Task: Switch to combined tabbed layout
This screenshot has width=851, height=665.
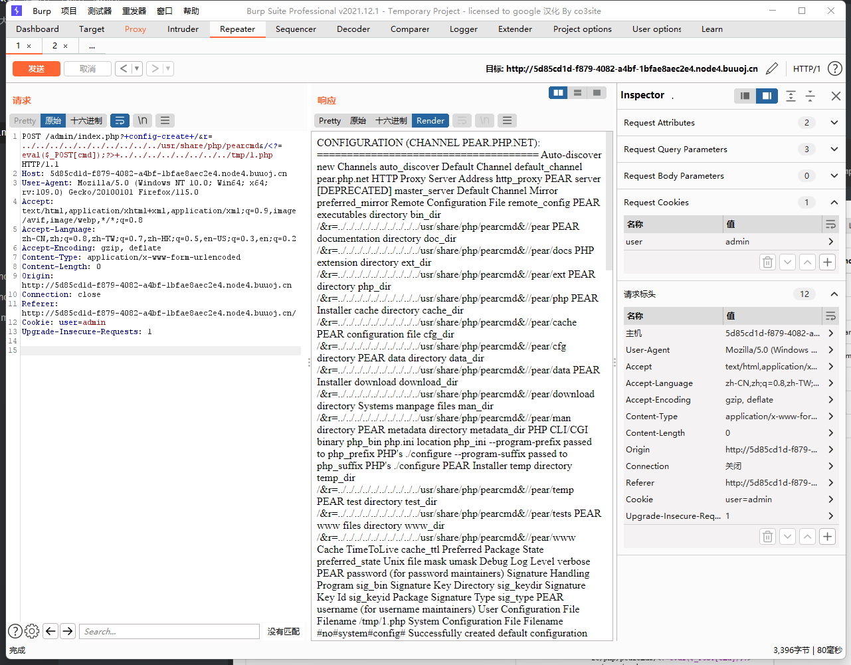Action: tap(597, 92)
